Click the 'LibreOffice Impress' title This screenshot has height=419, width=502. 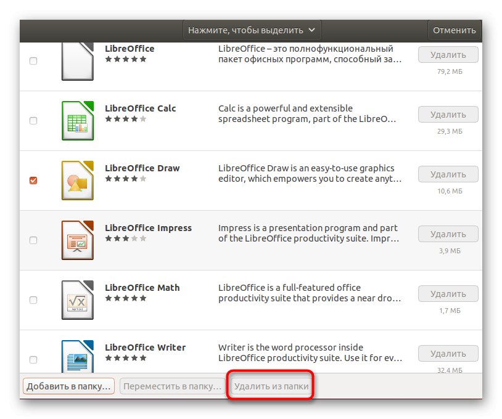point(148,228)
